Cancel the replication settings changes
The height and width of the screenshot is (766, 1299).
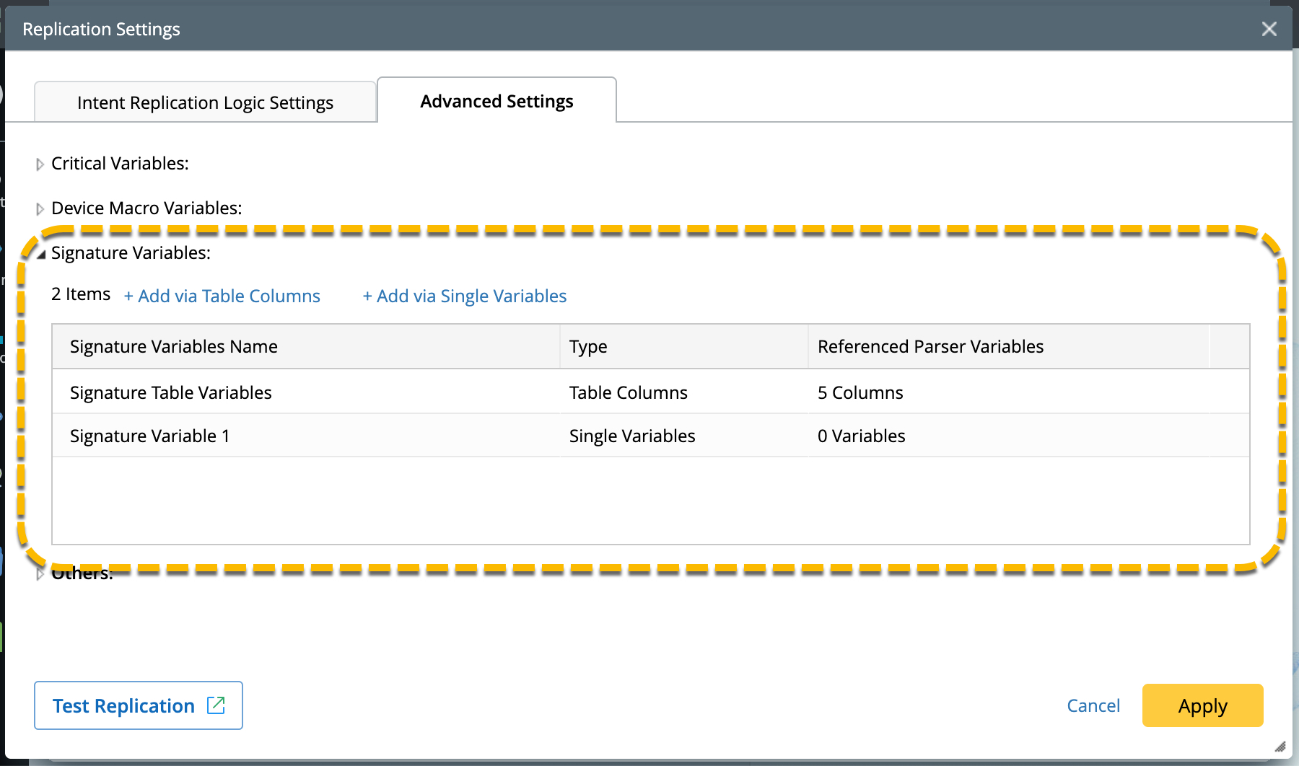coord(1093,705)
